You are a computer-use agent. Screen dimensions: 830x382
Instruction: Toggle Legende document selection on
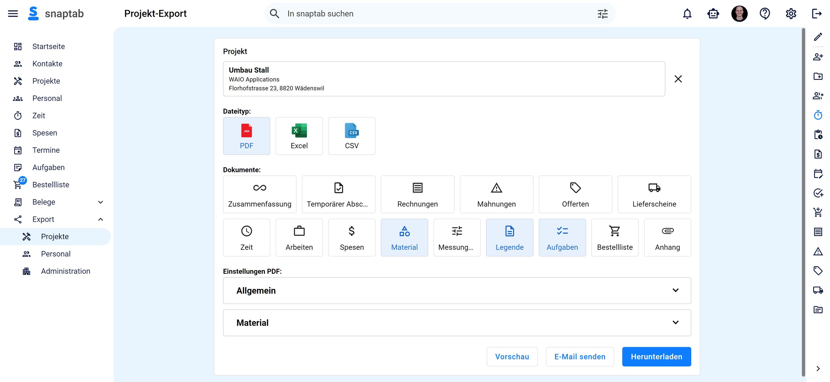(x=510, y=238)
